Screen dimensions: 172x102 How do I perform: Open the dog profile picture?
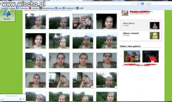click(125, 13)
